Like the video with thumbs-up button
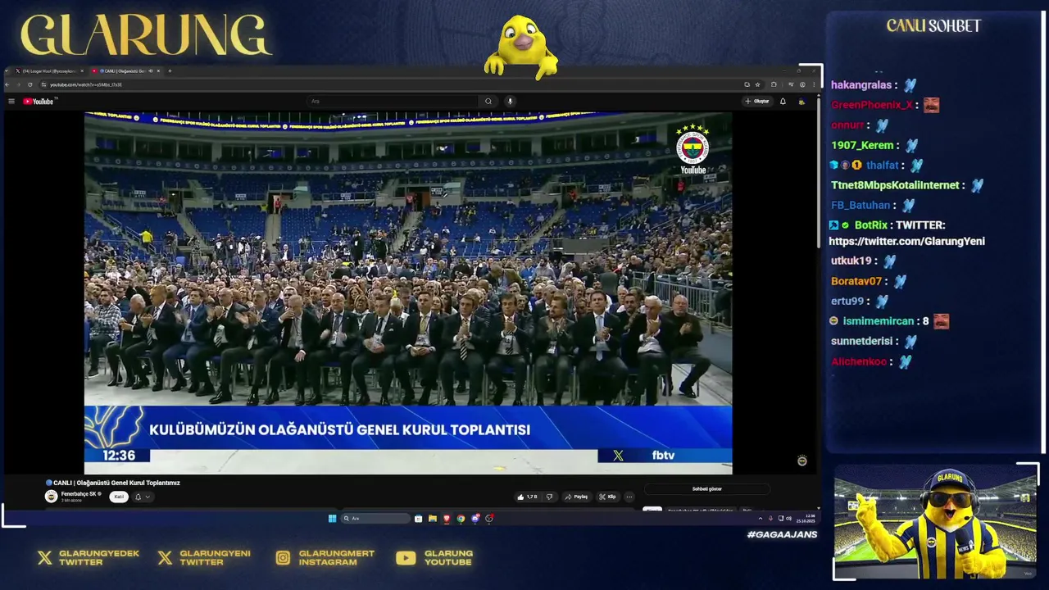The height and width of the screenshot is (590, 1049). click(x=527, y=497)
